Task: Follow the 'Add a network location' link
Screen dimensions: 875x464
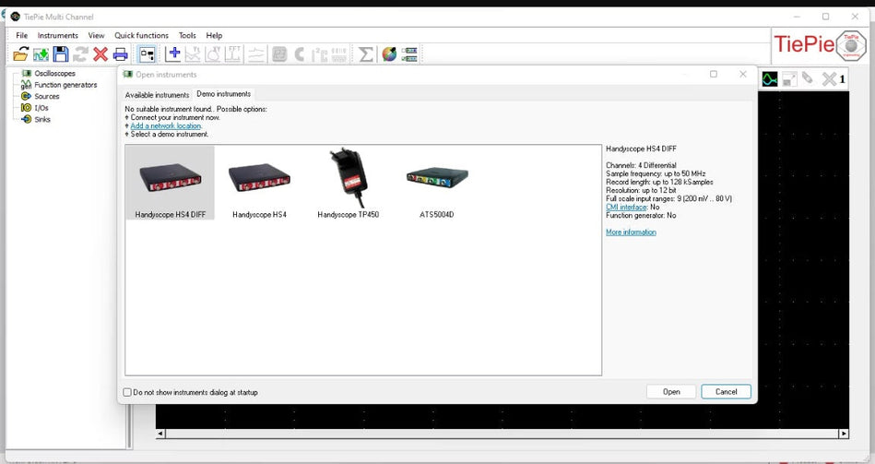Action: click(166, 125)
